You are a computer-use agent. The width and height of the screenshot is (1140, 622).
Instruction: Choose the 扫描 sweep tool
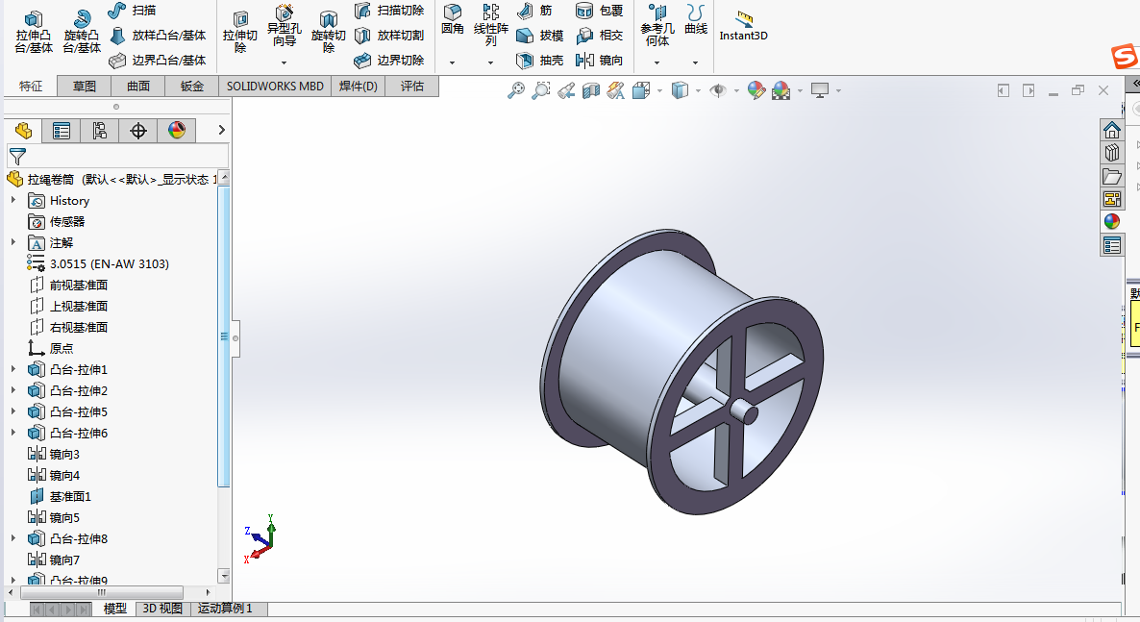pyautogui.click(x=132, y=11)
